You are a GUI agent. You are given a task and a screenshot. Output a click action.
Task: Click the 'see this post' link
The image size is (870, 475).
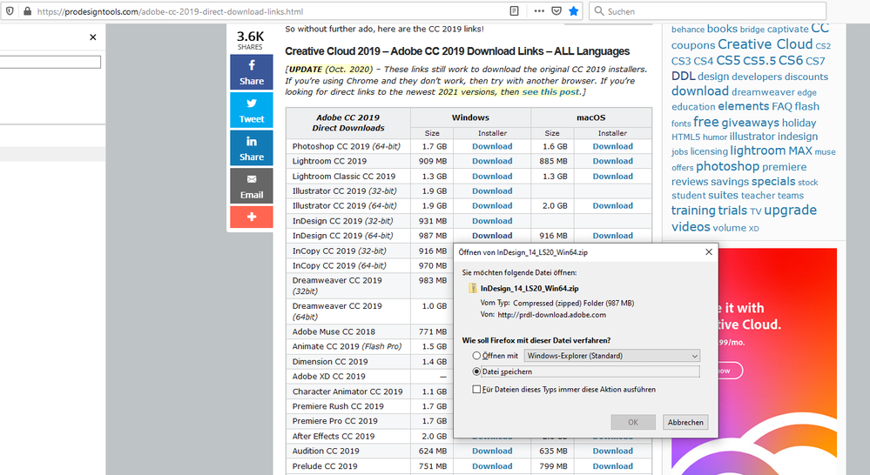(x=550, y=92)
